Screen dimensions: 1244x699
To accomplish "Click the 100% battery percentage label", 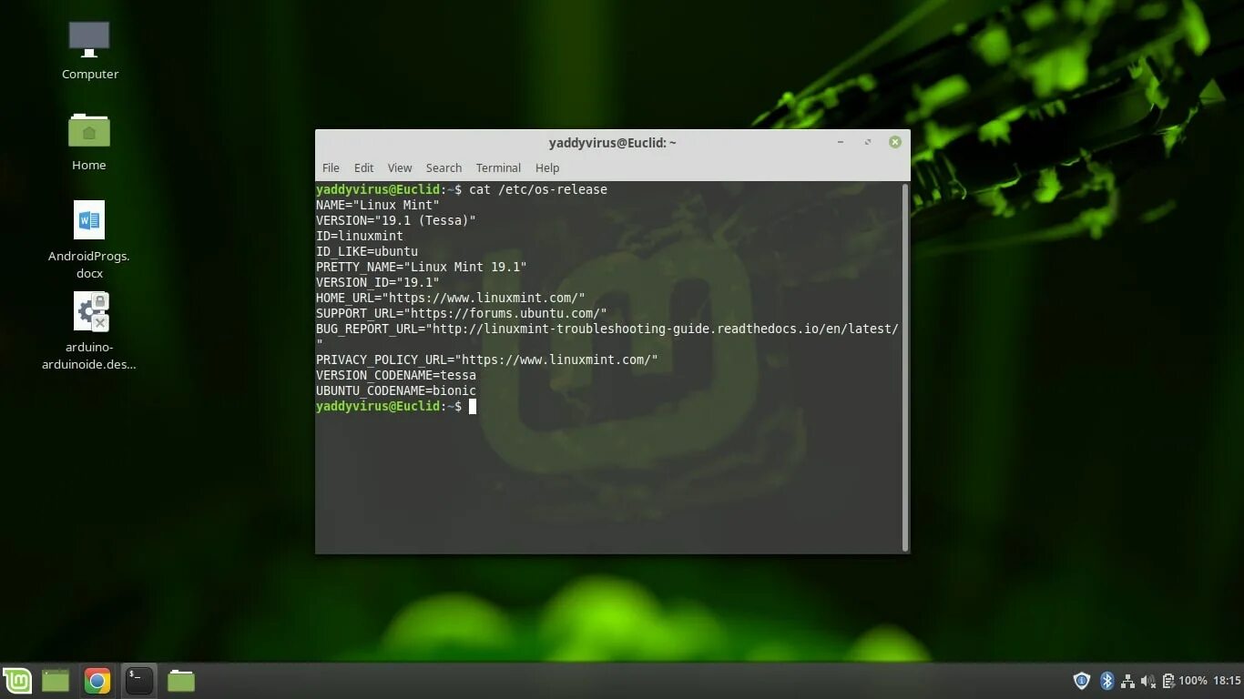I will 1193,680.
